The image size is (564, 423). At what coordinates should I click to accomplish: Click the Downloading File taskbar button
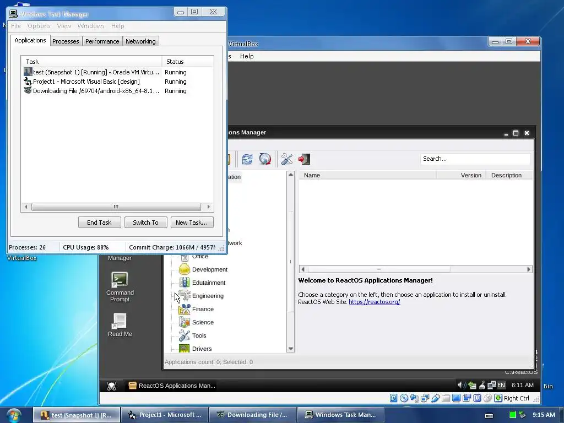[x=252, y=415]
